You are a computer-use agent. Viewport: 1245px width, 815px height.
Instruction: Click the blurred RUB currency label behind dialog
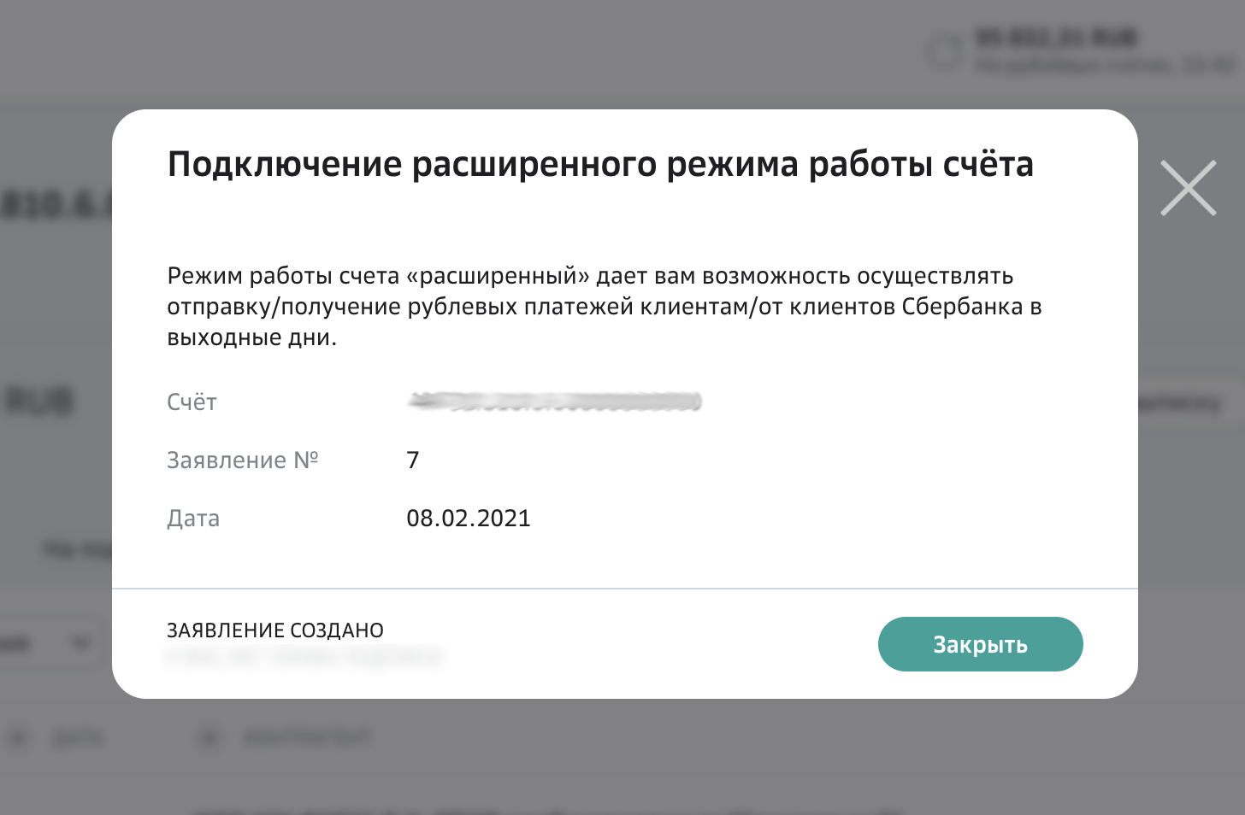pos(41,401)
